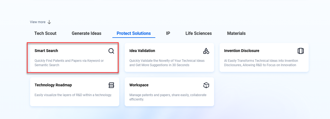
Task: Open the Generate Ideas tab
Action: click(x=86, y=33)
